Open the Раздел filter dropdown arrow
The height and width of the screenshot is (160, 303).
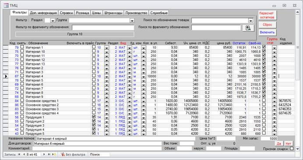coord(53,21)
